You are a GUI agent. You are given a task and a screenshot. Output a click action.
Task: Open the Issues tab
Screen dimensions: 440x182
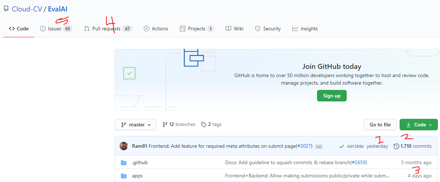[56, 29]
